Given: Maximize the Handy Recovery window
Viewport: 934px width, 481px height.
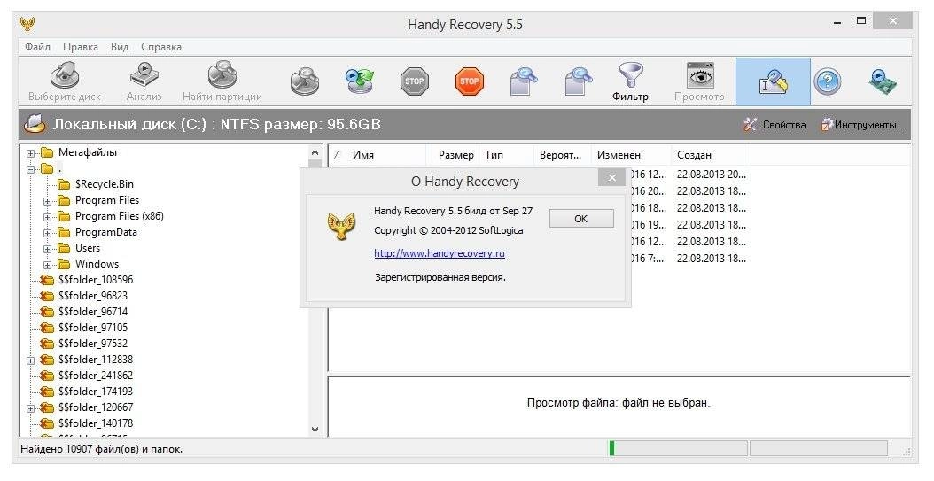Looking at the screenshot, I should click(x=861, y=21).
